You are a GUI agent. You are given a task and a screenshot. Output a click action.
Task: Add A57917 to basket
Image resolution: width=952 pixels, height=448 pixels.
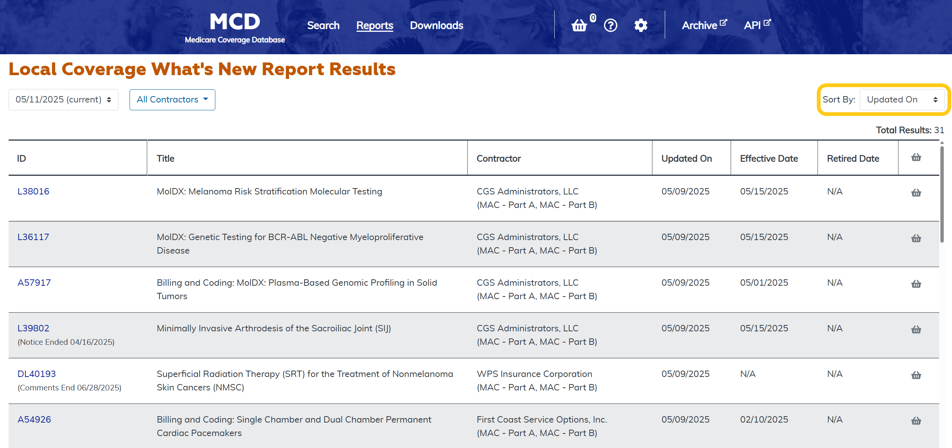[x=916, y=284]
